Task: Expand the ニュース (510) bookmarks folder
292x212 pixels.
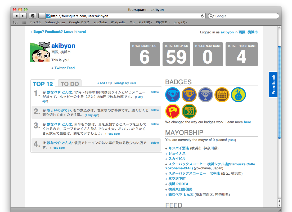Action: [141, 22]
